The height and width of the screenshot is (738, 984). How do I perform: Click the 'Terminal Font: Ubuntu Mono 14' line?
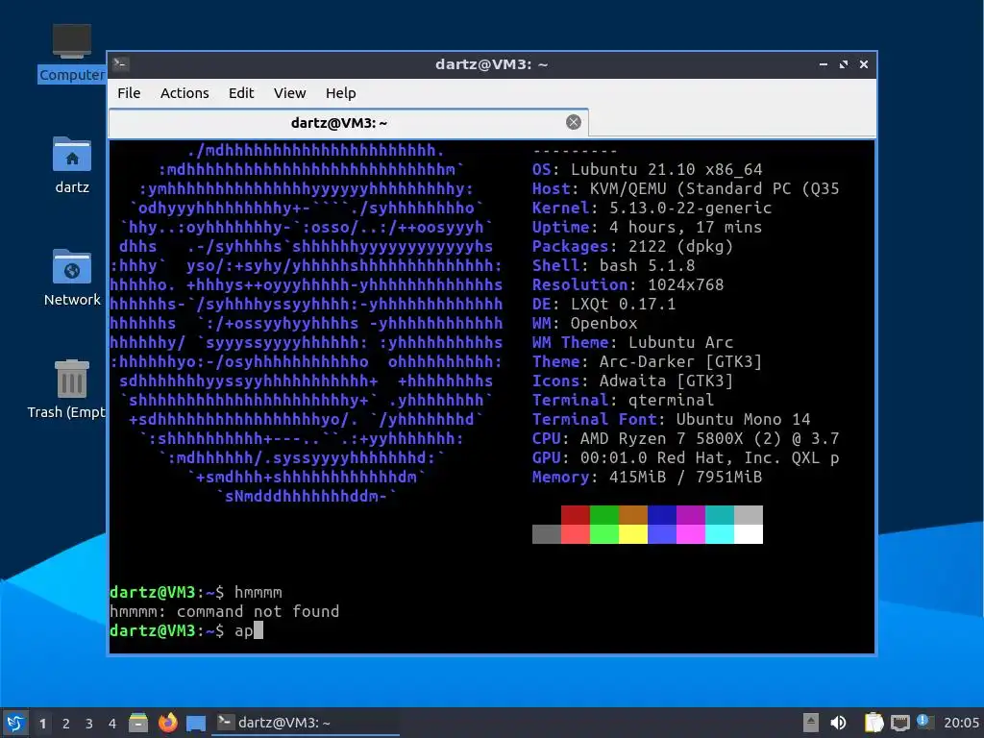(672, 419)
